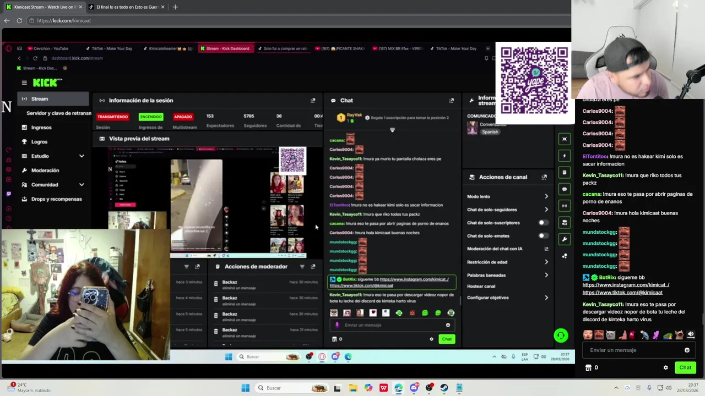
Task: Select Cevichon - YouTube tab in streamed browser
Action: pyautogui.click(x=48, y=48)
